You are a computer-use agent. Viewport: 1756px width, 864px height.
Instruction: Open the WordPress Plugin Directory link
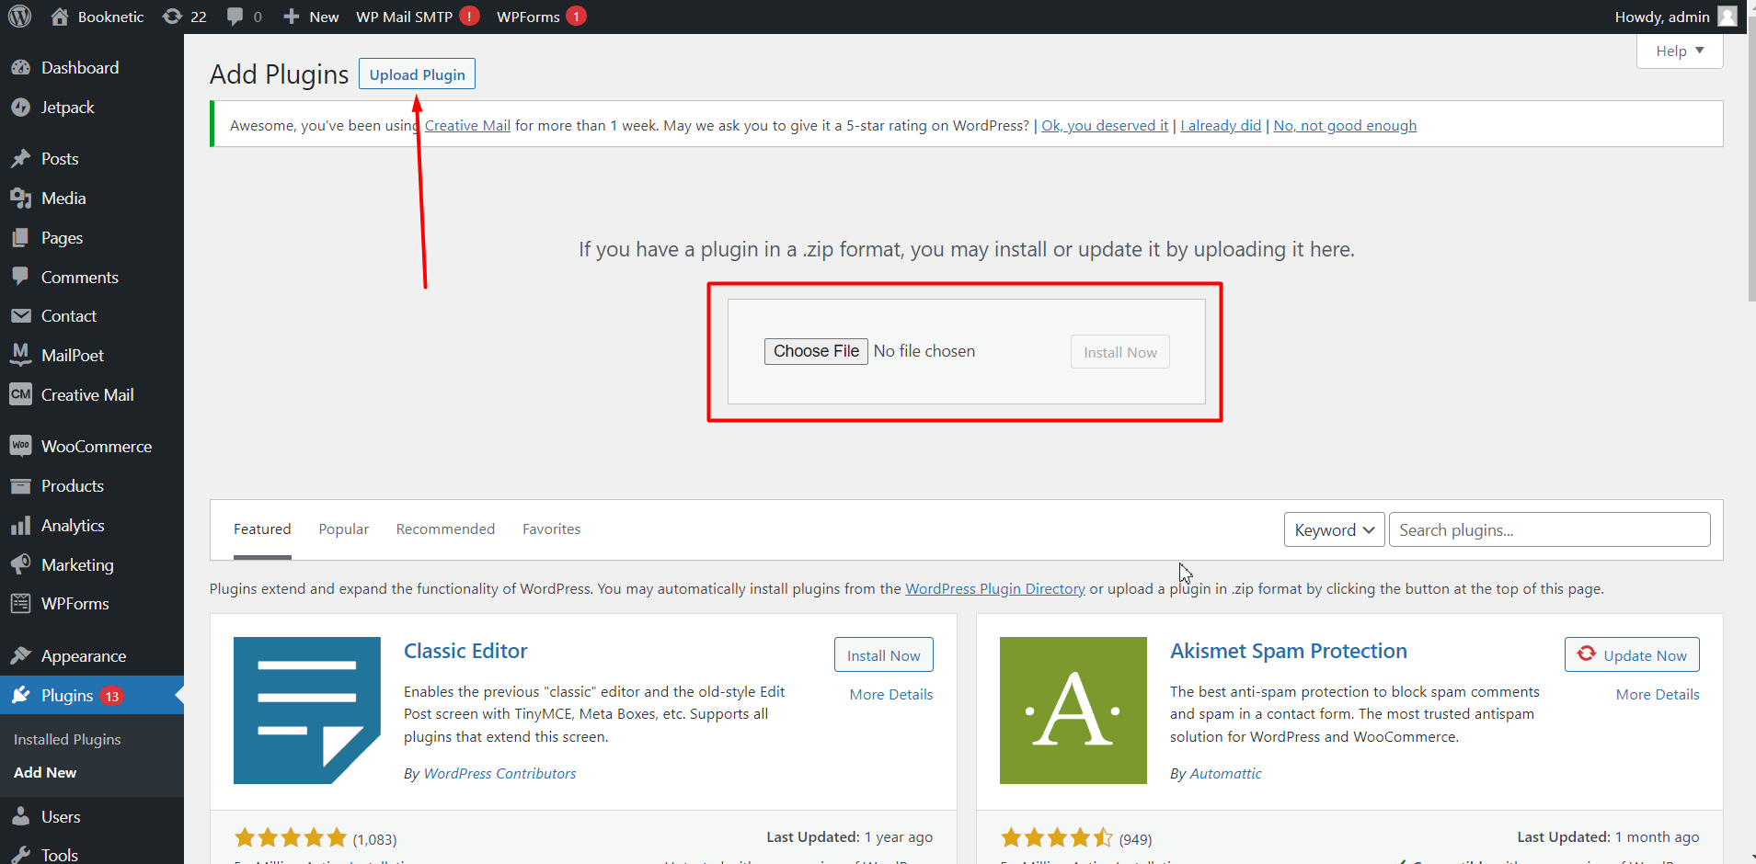[994, 589]
